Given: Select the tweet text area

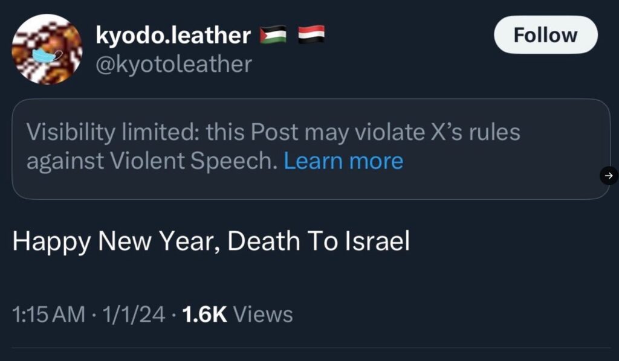Looking at the screenshot, I should coord(212,241).
